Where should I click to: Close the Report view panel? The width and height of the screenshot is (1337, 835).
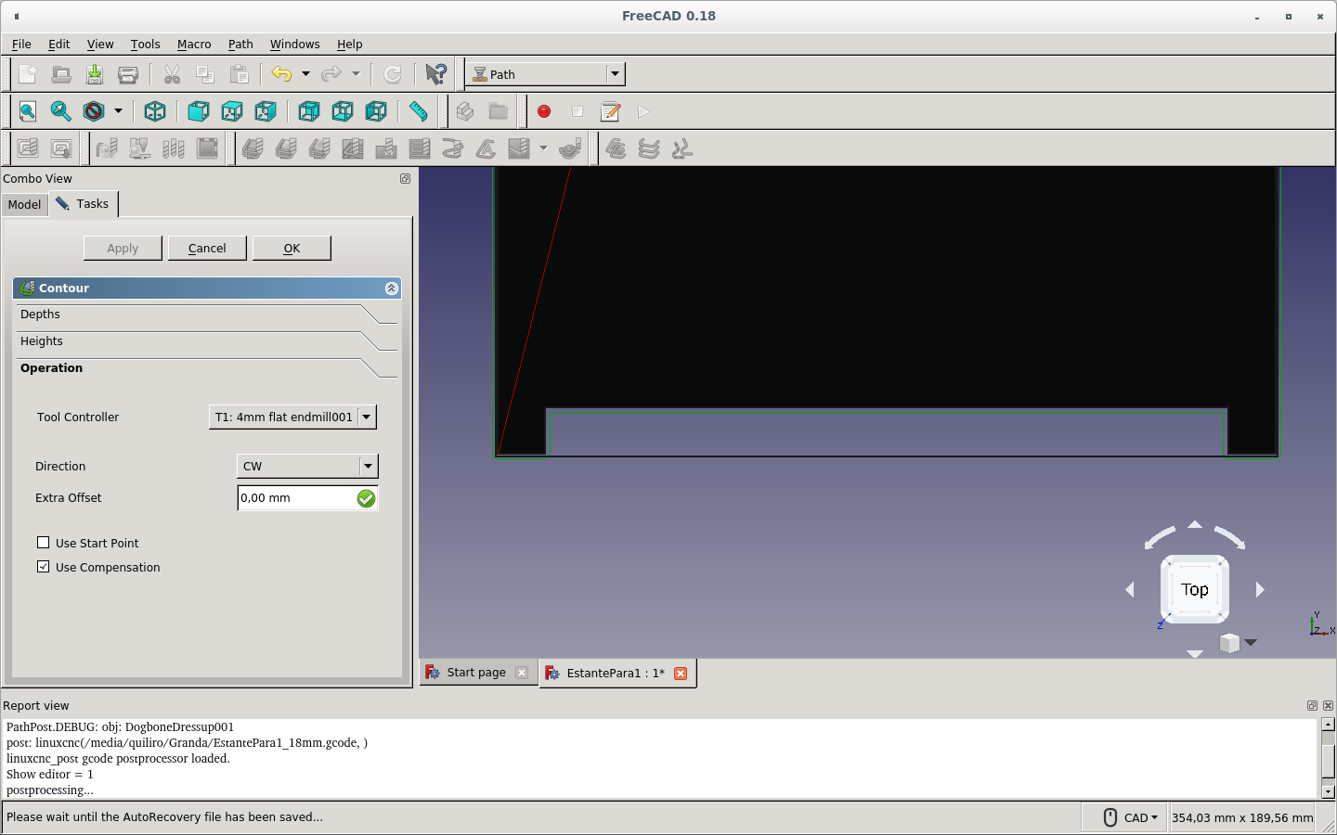click(1328, 705)
